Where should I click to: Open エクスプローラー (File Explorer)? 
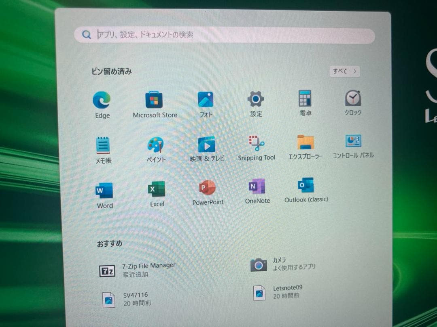point(305,141)
